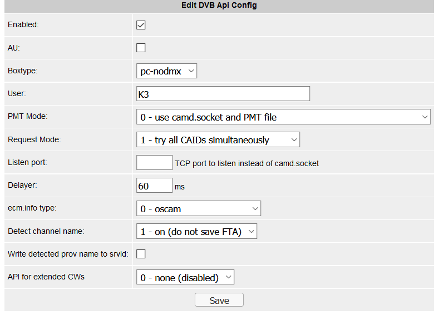Tick the AU checkbox
444x315 pixels.
coord(141,48)
